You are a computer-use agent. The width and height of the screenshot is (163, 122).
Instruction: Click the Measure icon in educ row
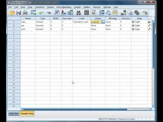tap(149, 22)
